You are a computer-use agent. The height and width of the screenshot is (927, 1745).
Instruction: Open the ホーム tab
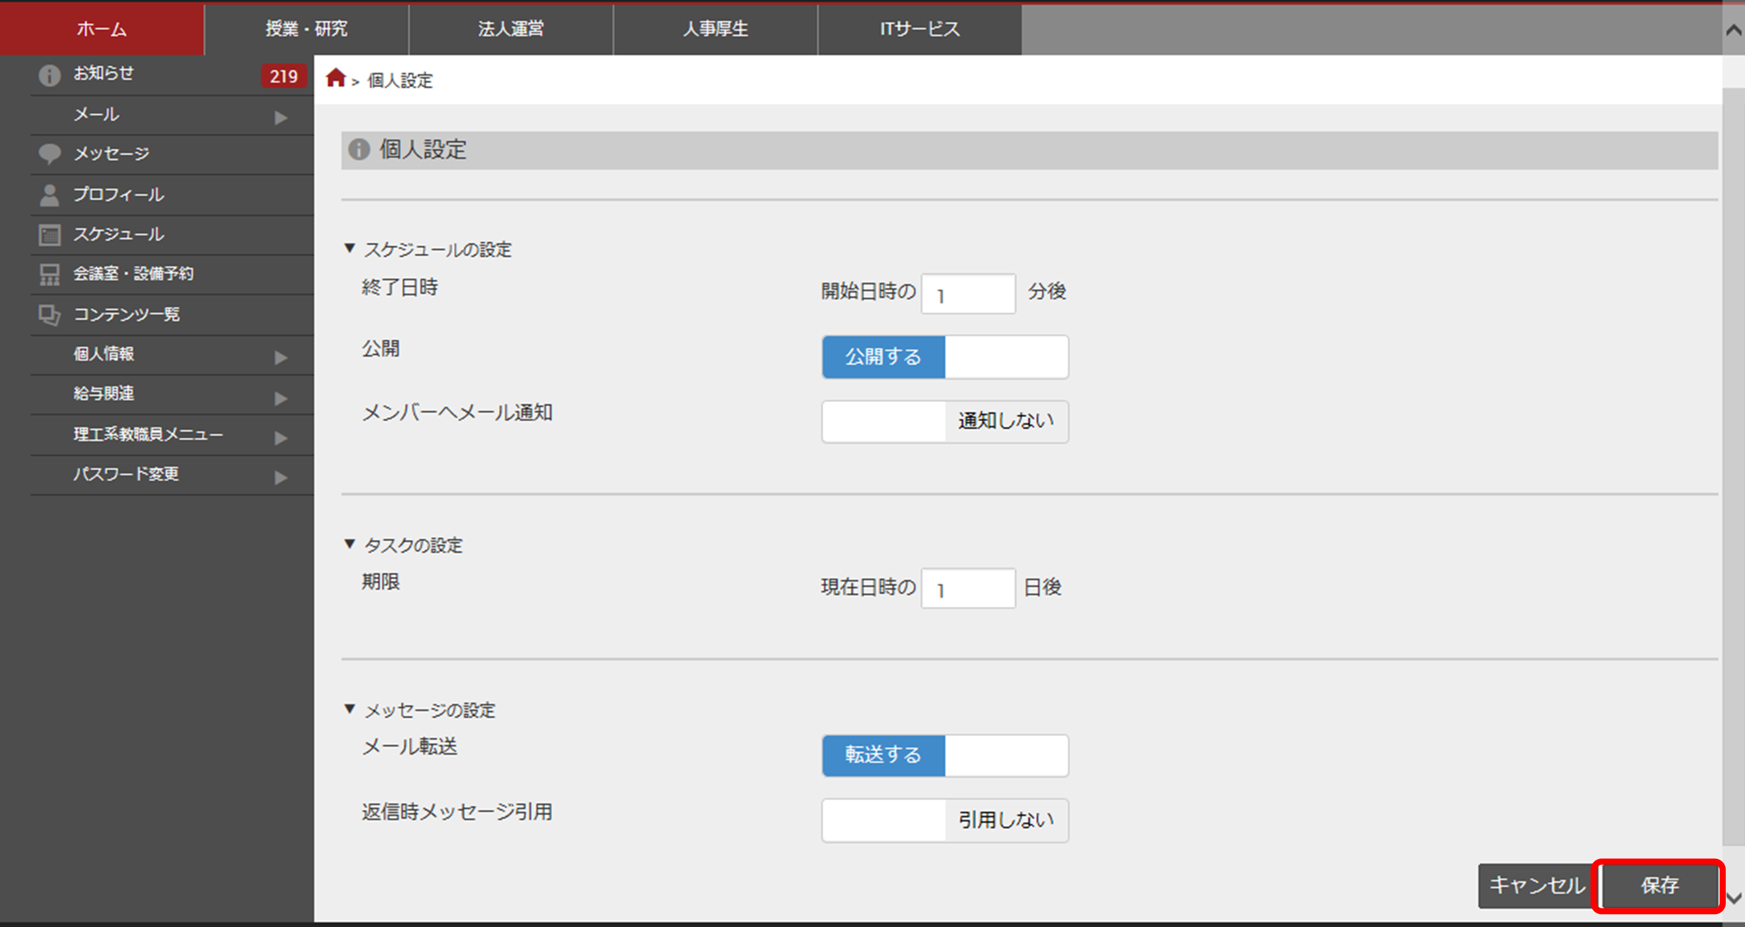102,28
